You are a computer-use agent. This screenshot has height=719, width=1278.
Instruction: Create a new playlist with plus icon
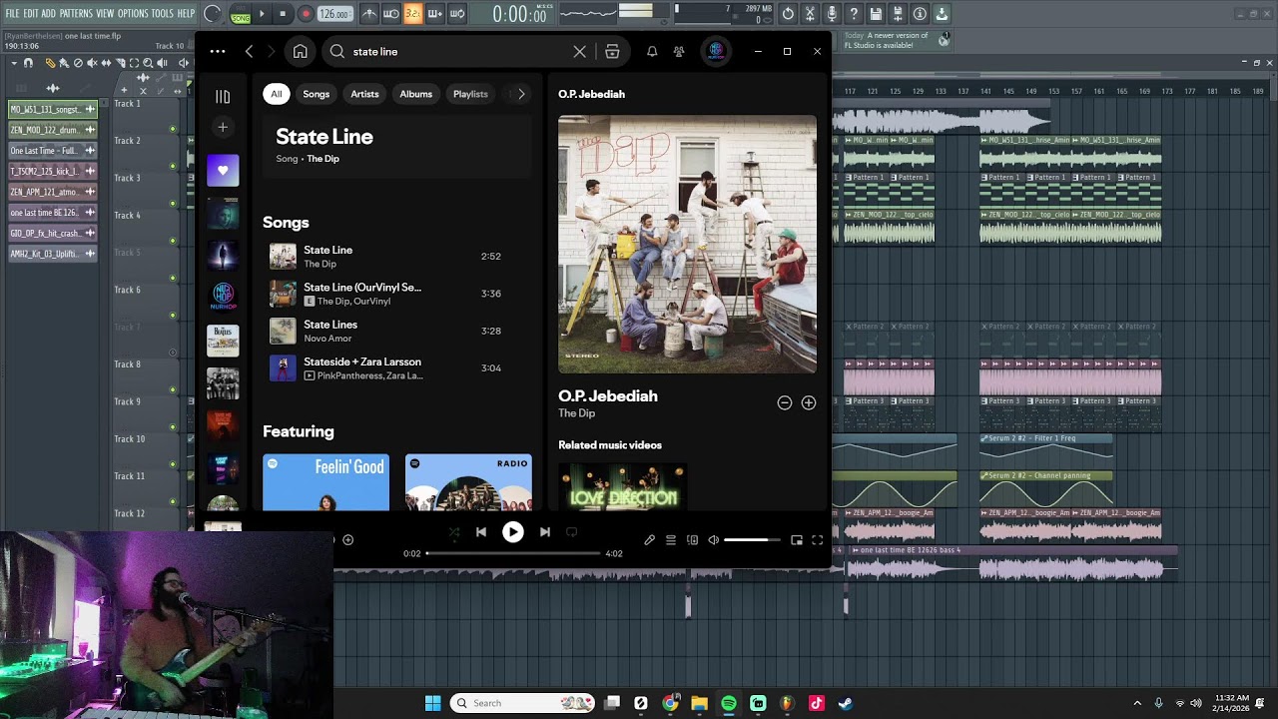click(223, 127)
